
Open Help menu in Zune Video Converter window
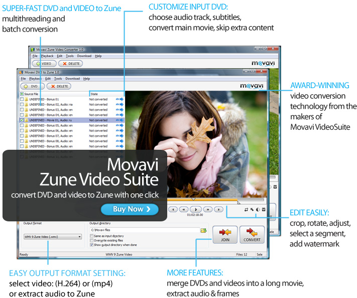[x=98, y=56]
